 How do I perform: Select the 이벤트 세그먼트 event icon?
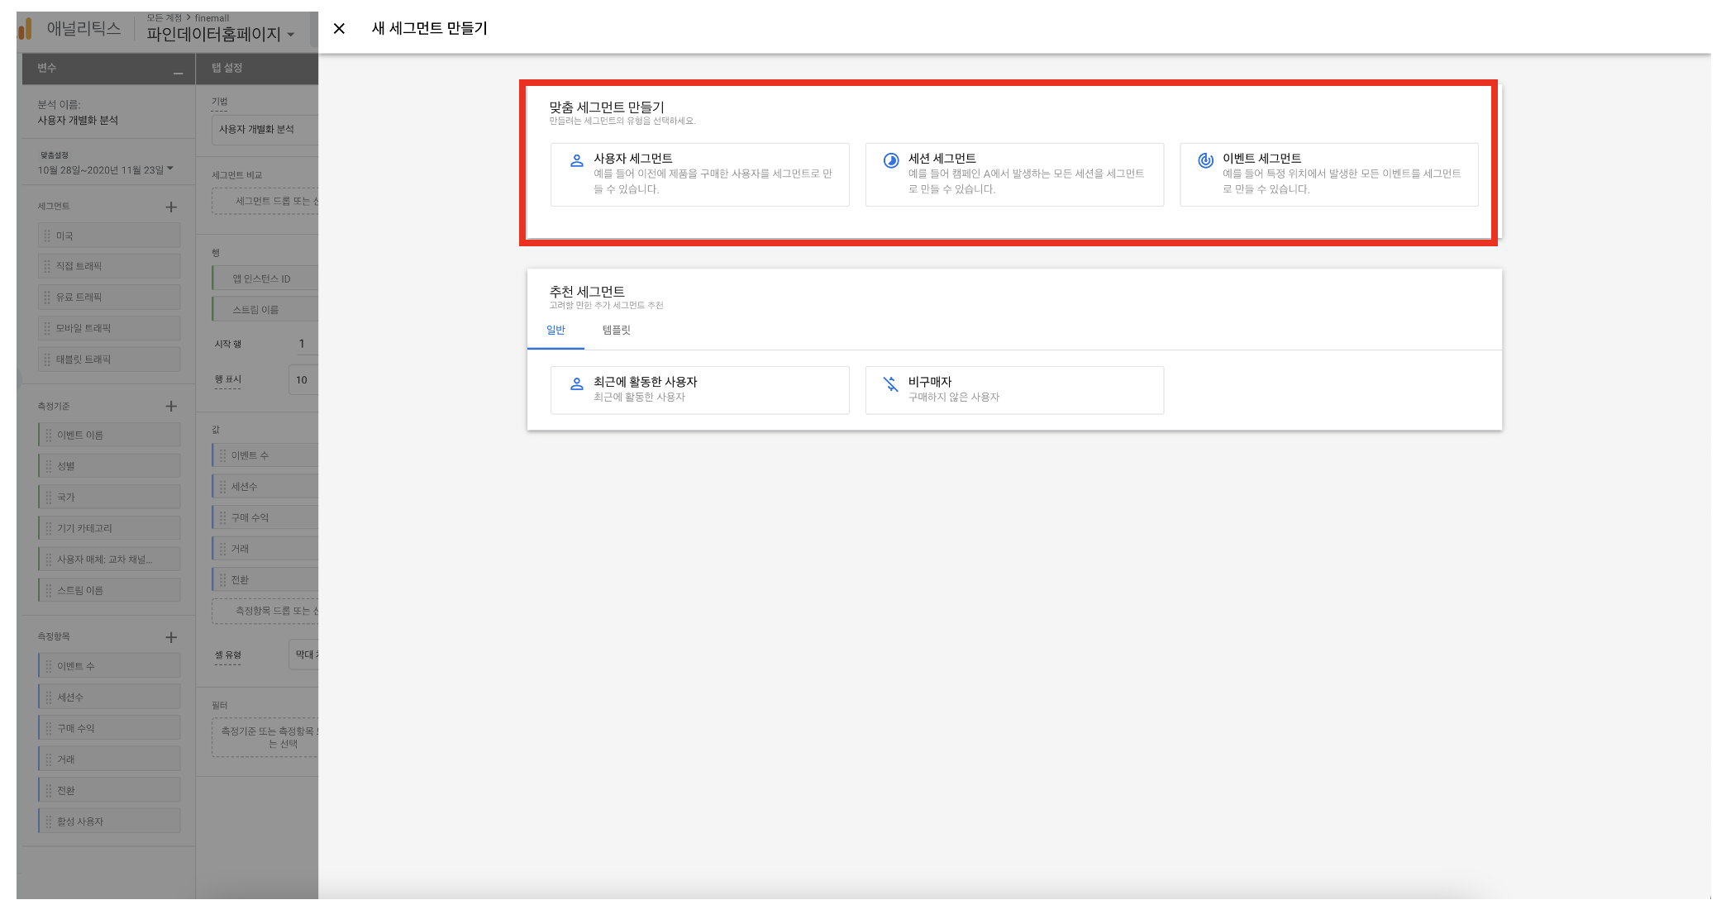[x=1206, y=161]
